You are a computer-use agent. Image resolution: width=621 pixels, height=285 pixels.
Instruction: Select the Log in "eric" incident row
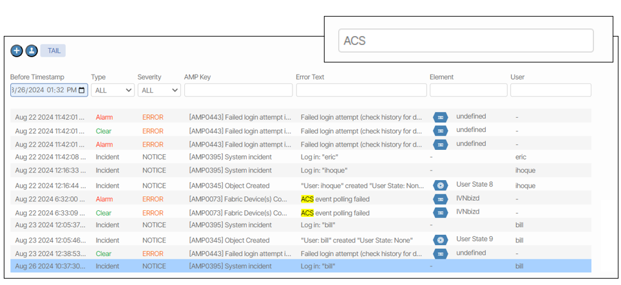coord(300,157)
